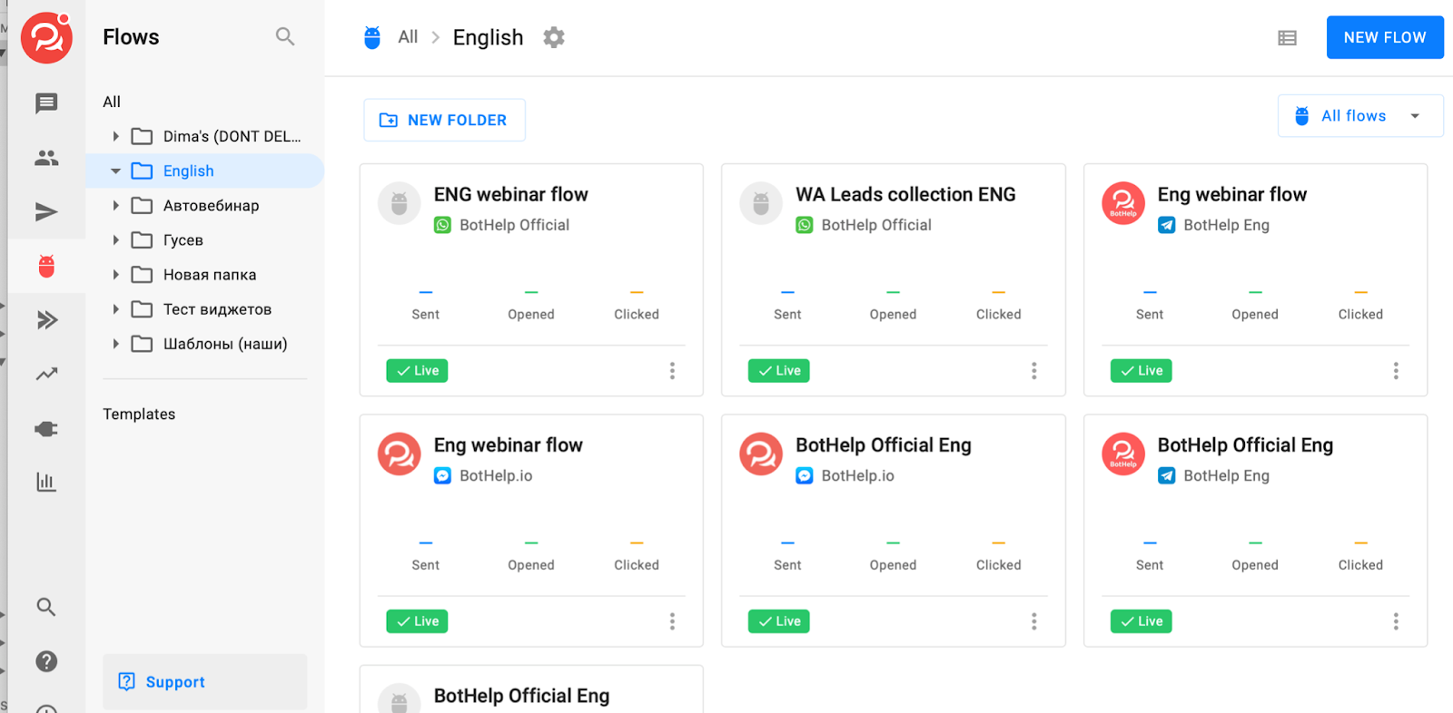Select Templates in the Flows panel
Screen dimensions: 1453x713
[x=139, y=414]
